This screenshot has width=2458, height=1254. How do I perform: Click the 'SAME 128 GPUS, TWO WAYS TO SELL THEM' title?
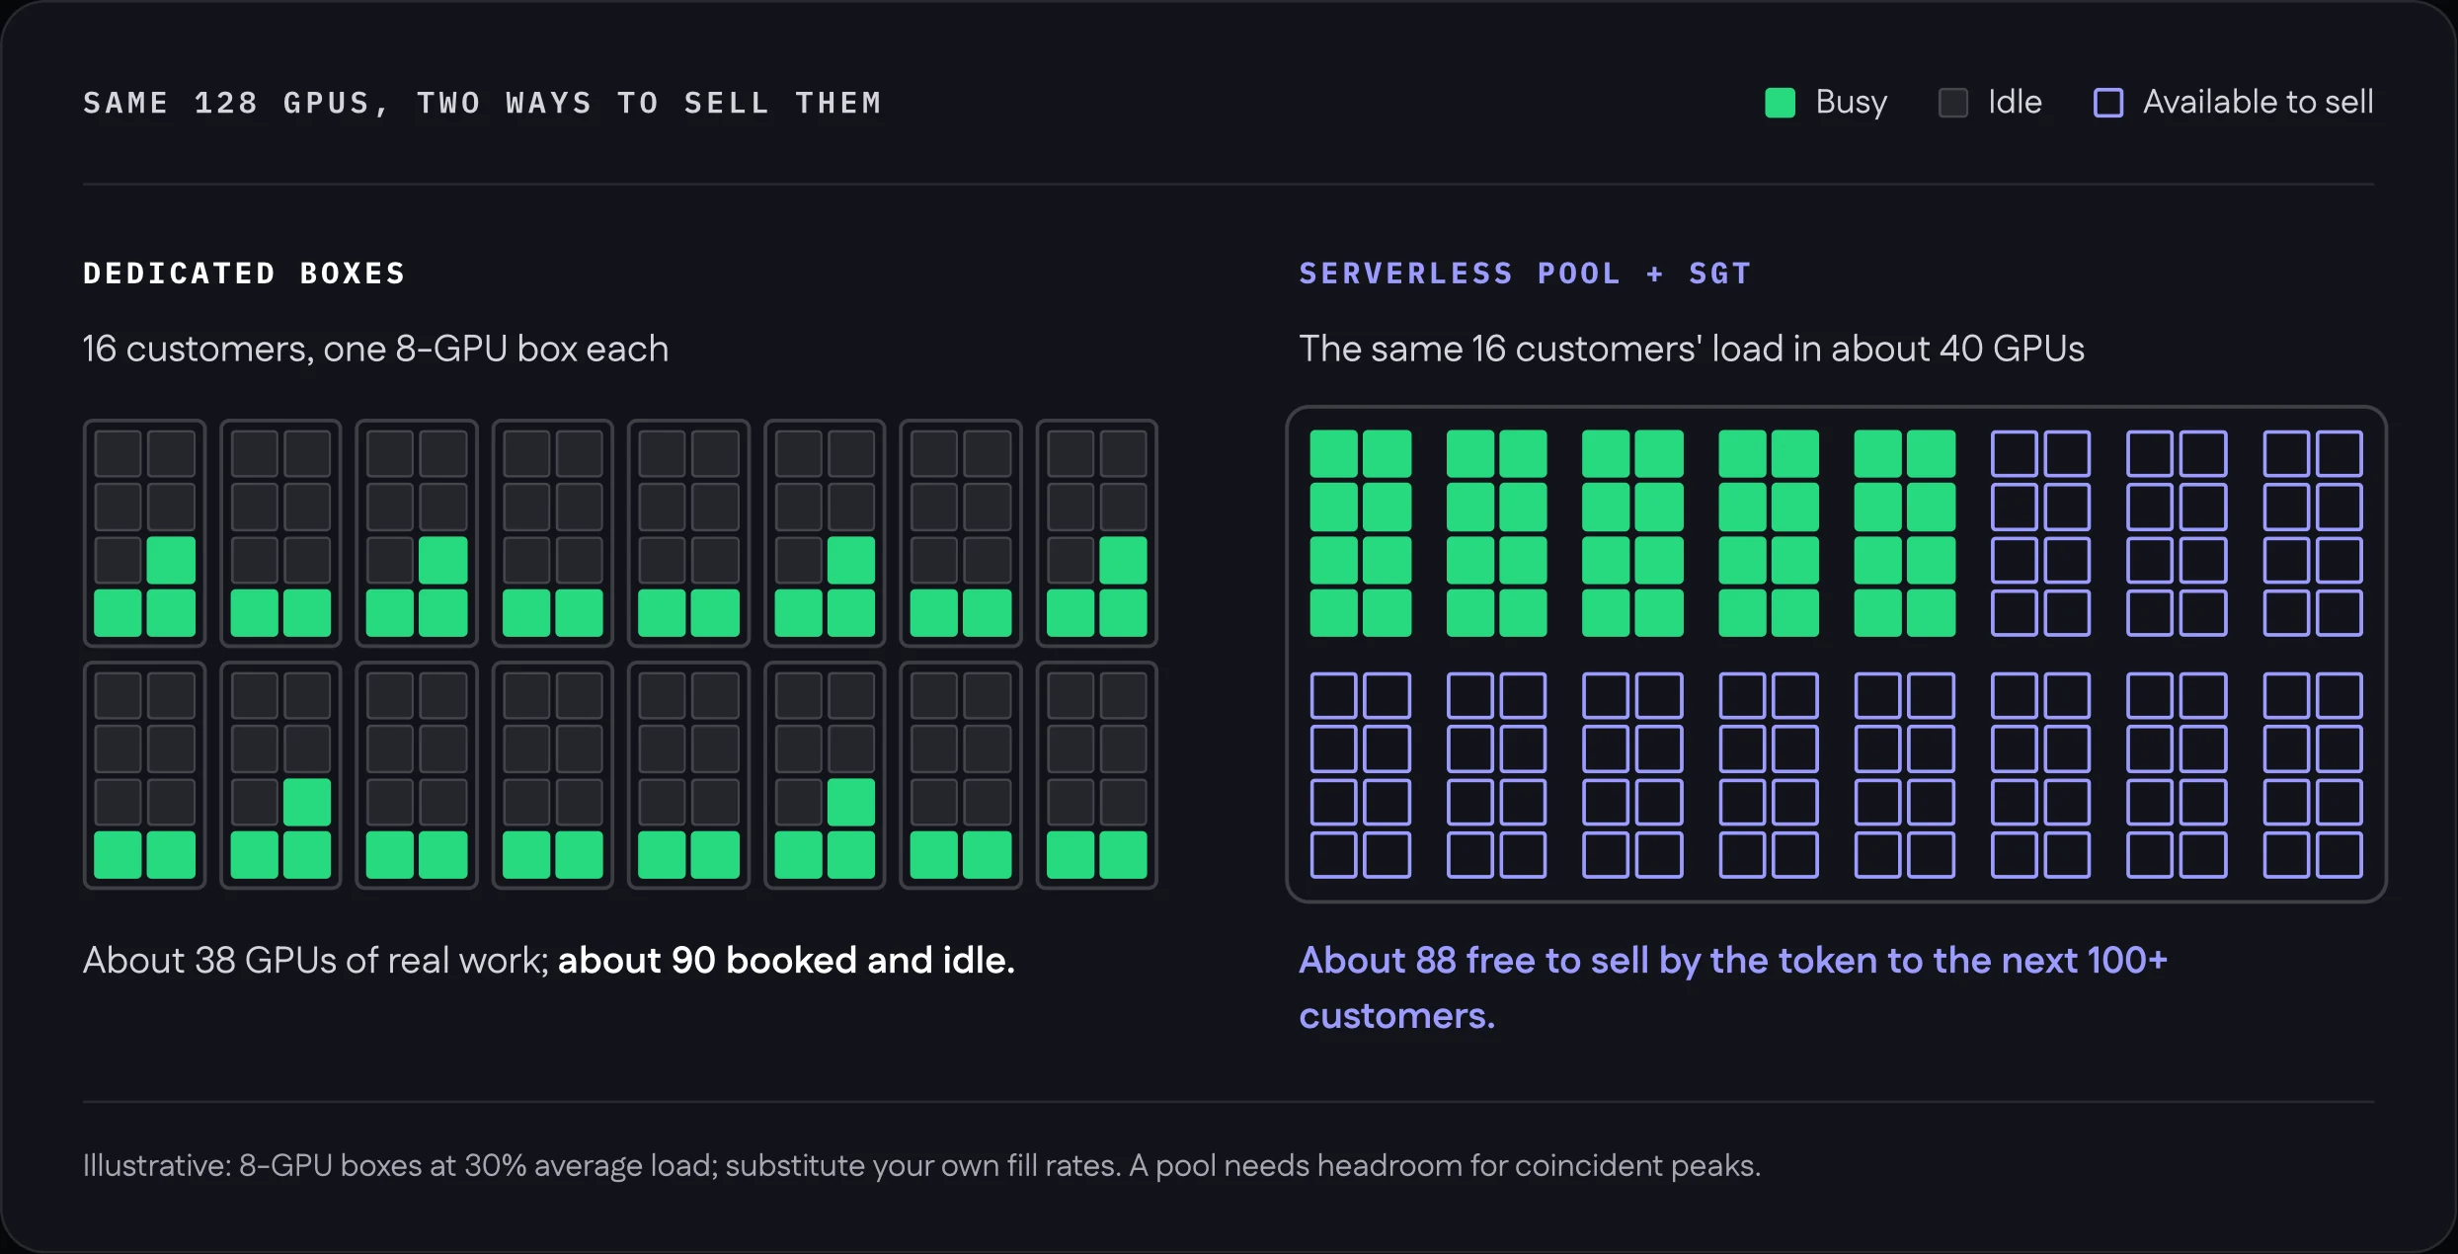[x=482, y=103]
